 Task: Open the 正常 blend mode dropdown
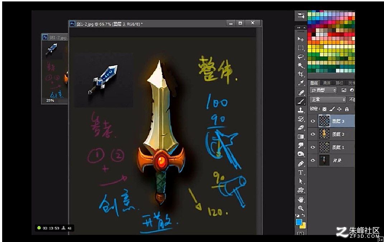click(328, 99)
